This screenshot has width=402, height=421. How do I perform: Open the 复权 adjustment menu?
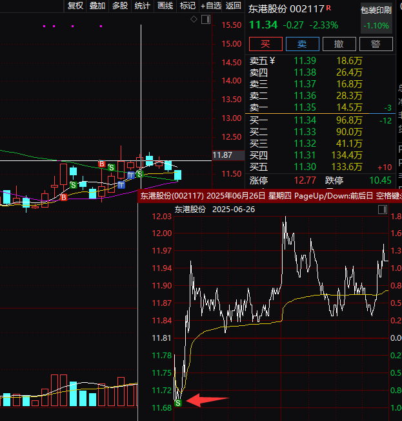tap(75, 6)
